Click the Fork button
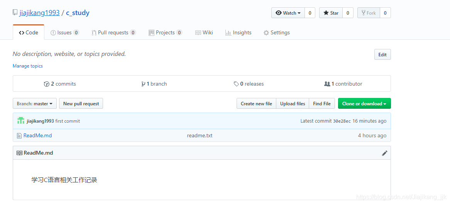The height and width of the screenshot is (204, 450). (x=369, y=13)
